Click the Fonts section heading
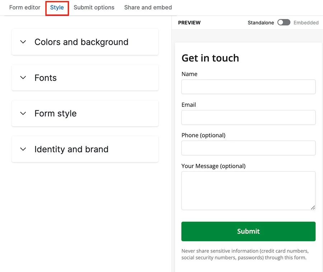323x272 pixels. point(46,78)
